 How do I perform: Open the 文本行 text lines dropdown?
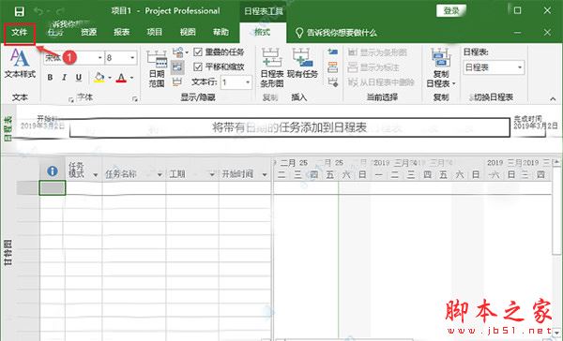[x=248, y=82]
